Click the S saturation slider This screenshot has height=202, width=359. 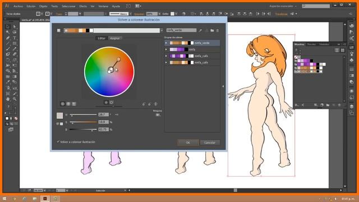pos(83,122)
